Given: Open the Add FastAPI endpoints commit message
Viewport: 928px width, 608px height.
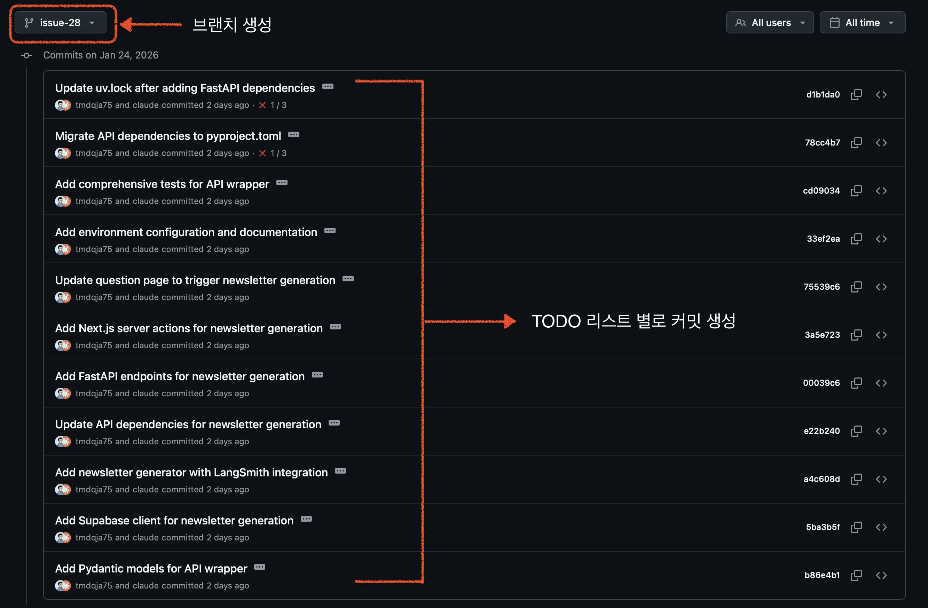Looking at the screenshot, I should pyautogui.click(x=180, y=376).
